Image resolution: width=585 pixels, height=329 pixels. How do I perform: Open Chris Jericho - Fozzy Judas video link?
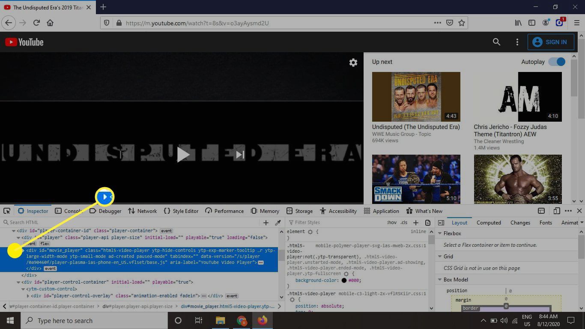point(510,130)
